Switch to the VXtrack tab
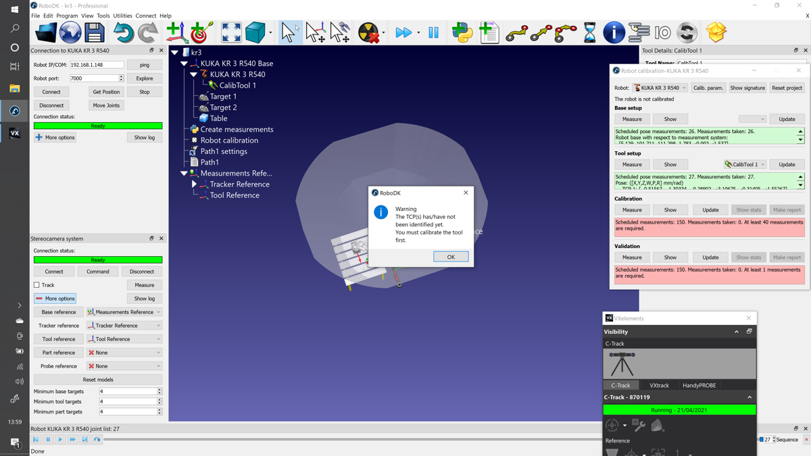This screenshot has width=811, height=456. coord(659,385)
